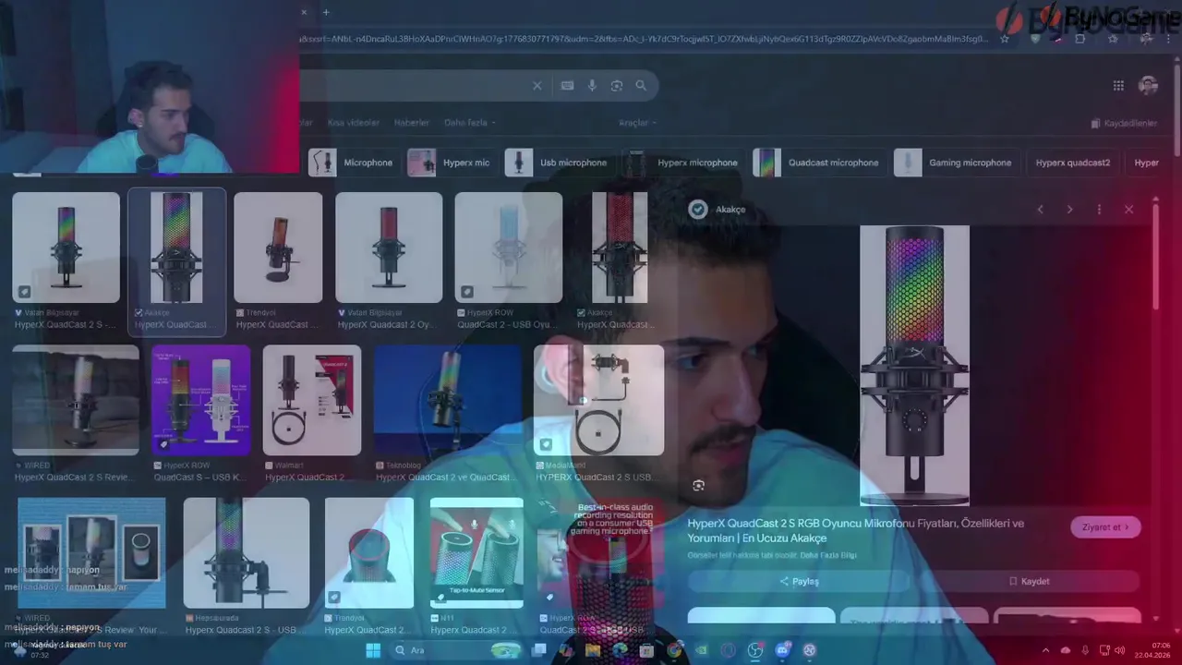Open the Akakçe source link in preview header
Image resolution: width=1182 pixels, height=665 pixels.
718,210
